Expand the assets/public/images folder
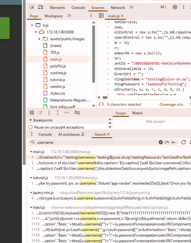This screenshot has width=191, height=243. [x=39, y=39]
